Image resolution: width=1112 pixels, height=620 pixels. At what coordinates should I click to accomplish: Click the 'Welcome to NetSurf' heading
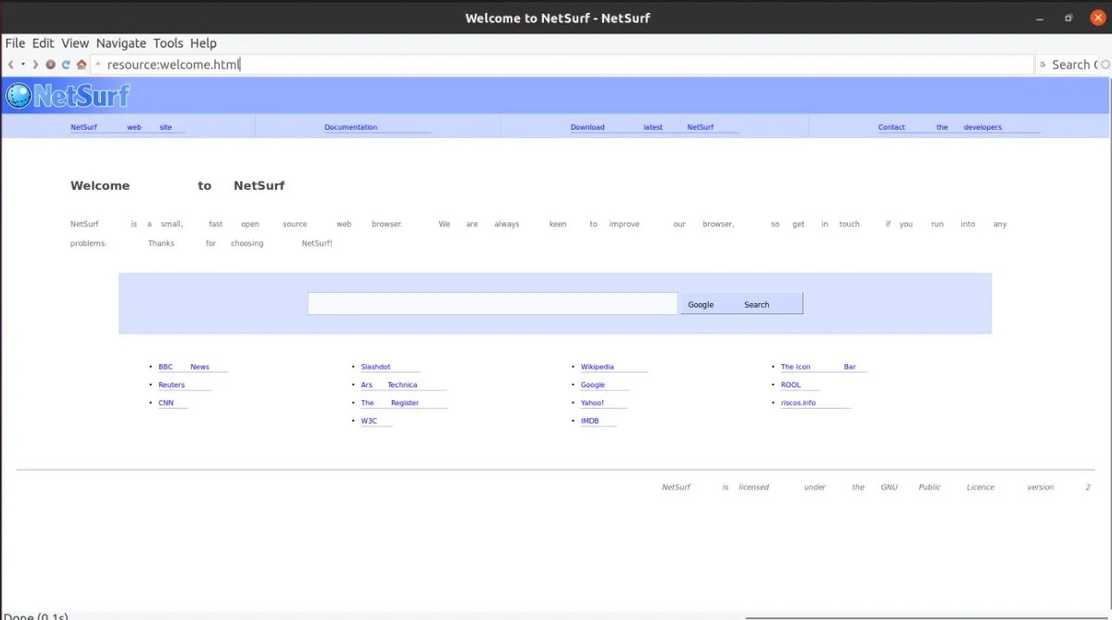(178, 185)
